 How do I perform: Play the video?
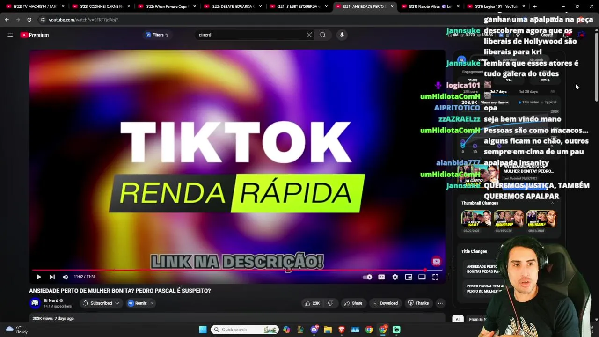click(x=39, y=277)
